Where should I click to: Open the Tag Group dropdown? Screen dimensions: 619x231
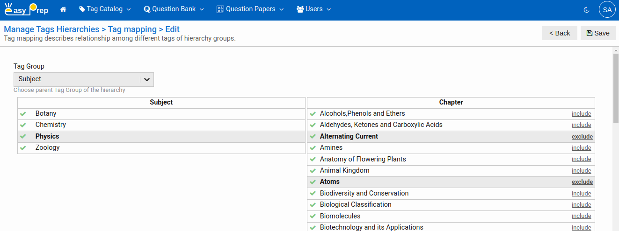tap(83, 79)
